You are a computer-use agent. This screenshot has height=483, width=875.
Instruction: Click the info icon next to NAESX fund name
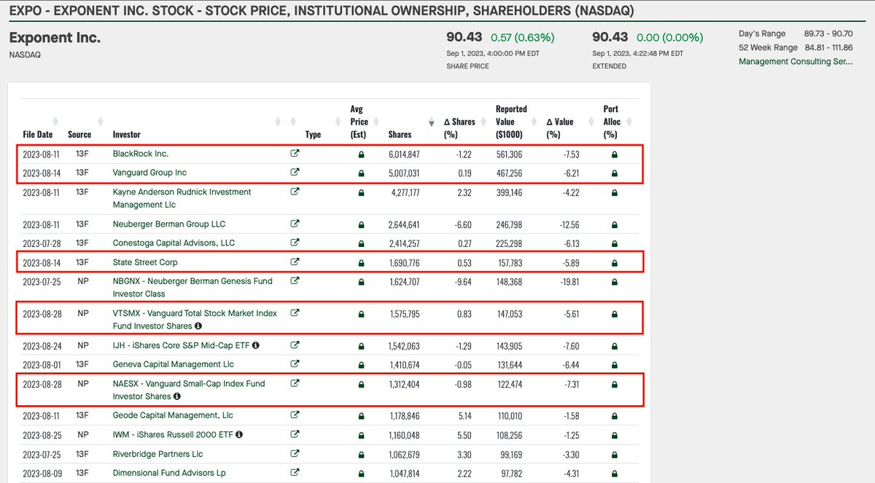click(x=177, y=397)
